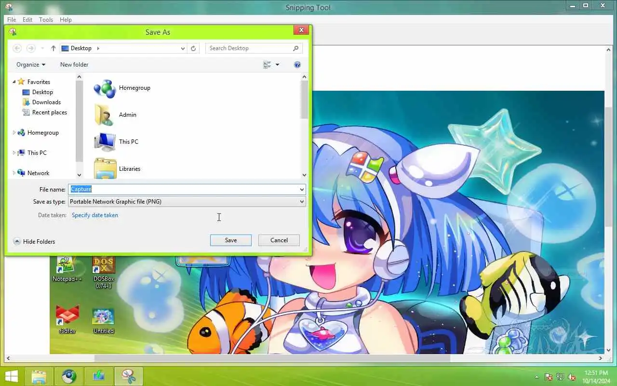Viewport: 617px width, 386px height.
Task: Go up one folder level
Action: pyautogui.click(x=54, y=48)
